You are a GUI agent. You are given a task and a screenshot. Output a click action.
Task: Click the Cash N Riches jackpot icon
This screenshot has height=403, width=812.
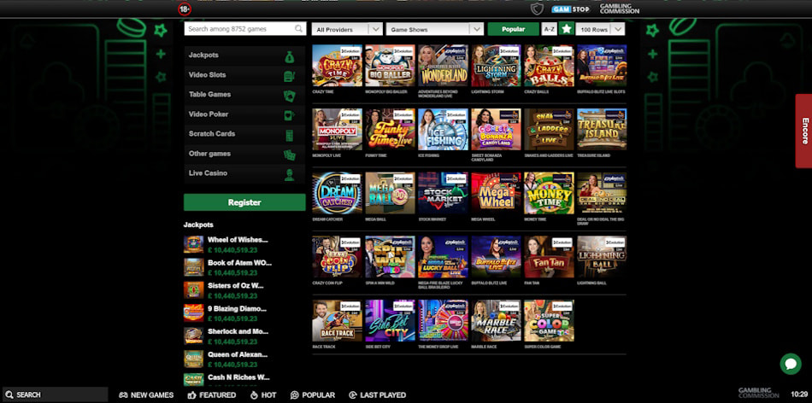(x=194, y=380)
